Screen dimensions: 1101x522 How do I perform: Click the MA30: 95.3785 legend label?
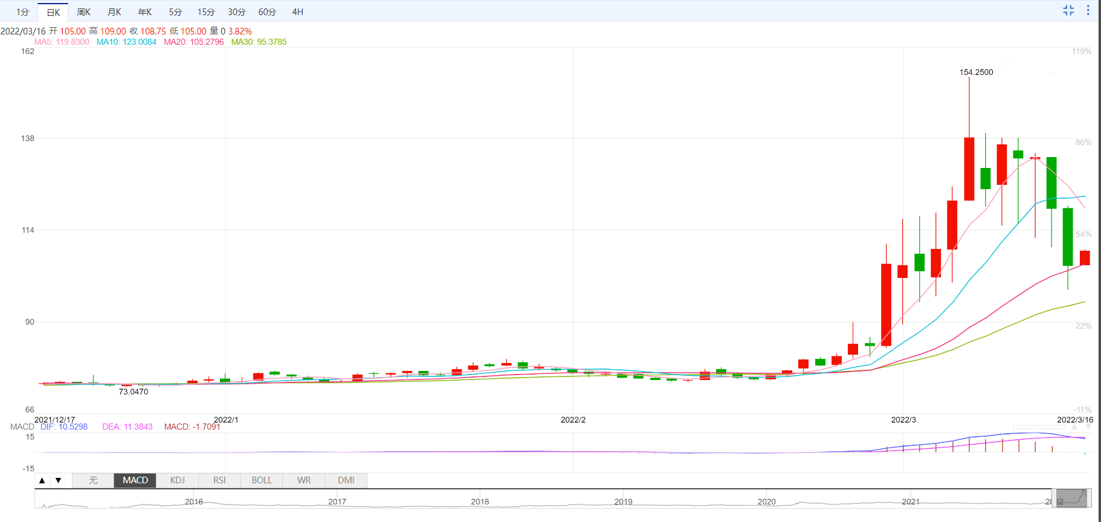[x=259, y=42]
